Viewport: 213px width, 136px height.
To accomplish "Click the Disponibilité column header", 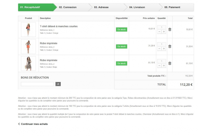I will (122, 18).
